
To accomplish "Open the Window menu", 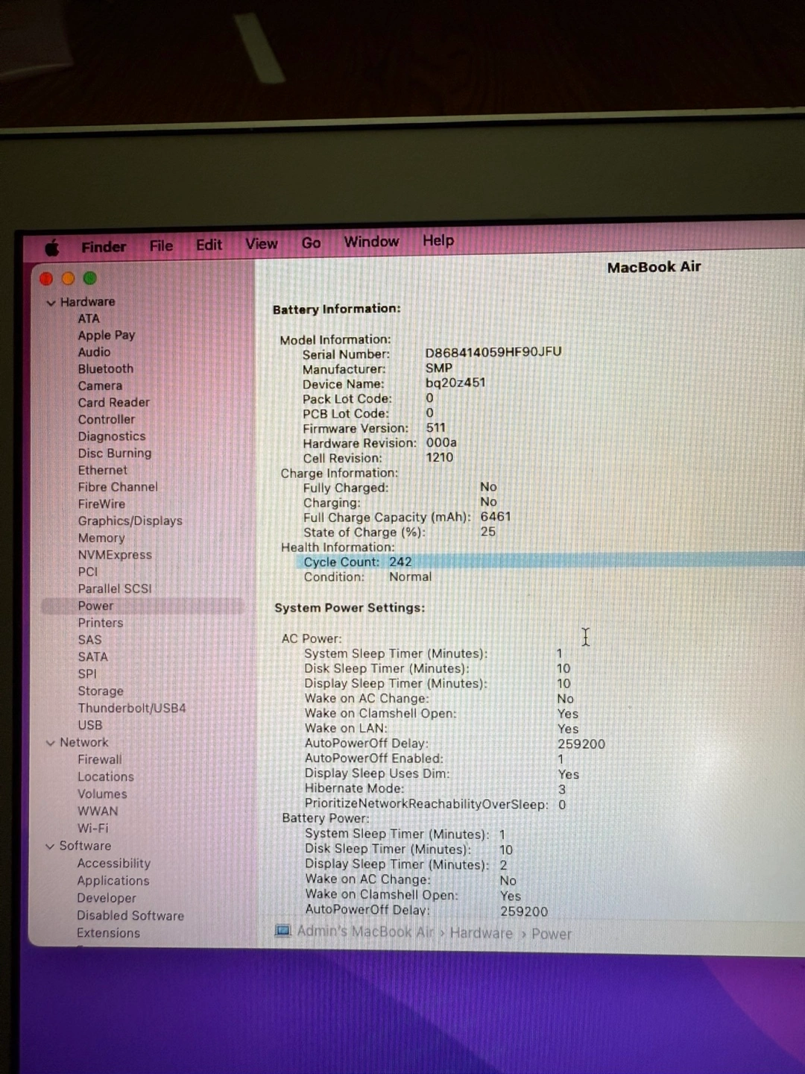I will click(371, 242).
